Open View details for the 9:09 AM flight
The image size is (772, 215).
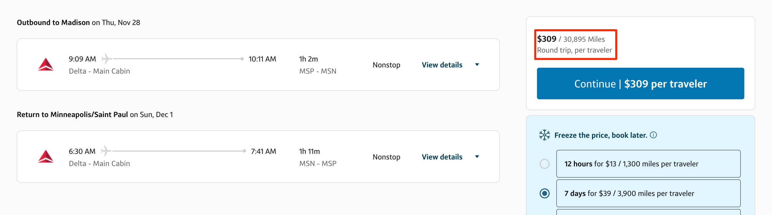[x=442, y=65]
